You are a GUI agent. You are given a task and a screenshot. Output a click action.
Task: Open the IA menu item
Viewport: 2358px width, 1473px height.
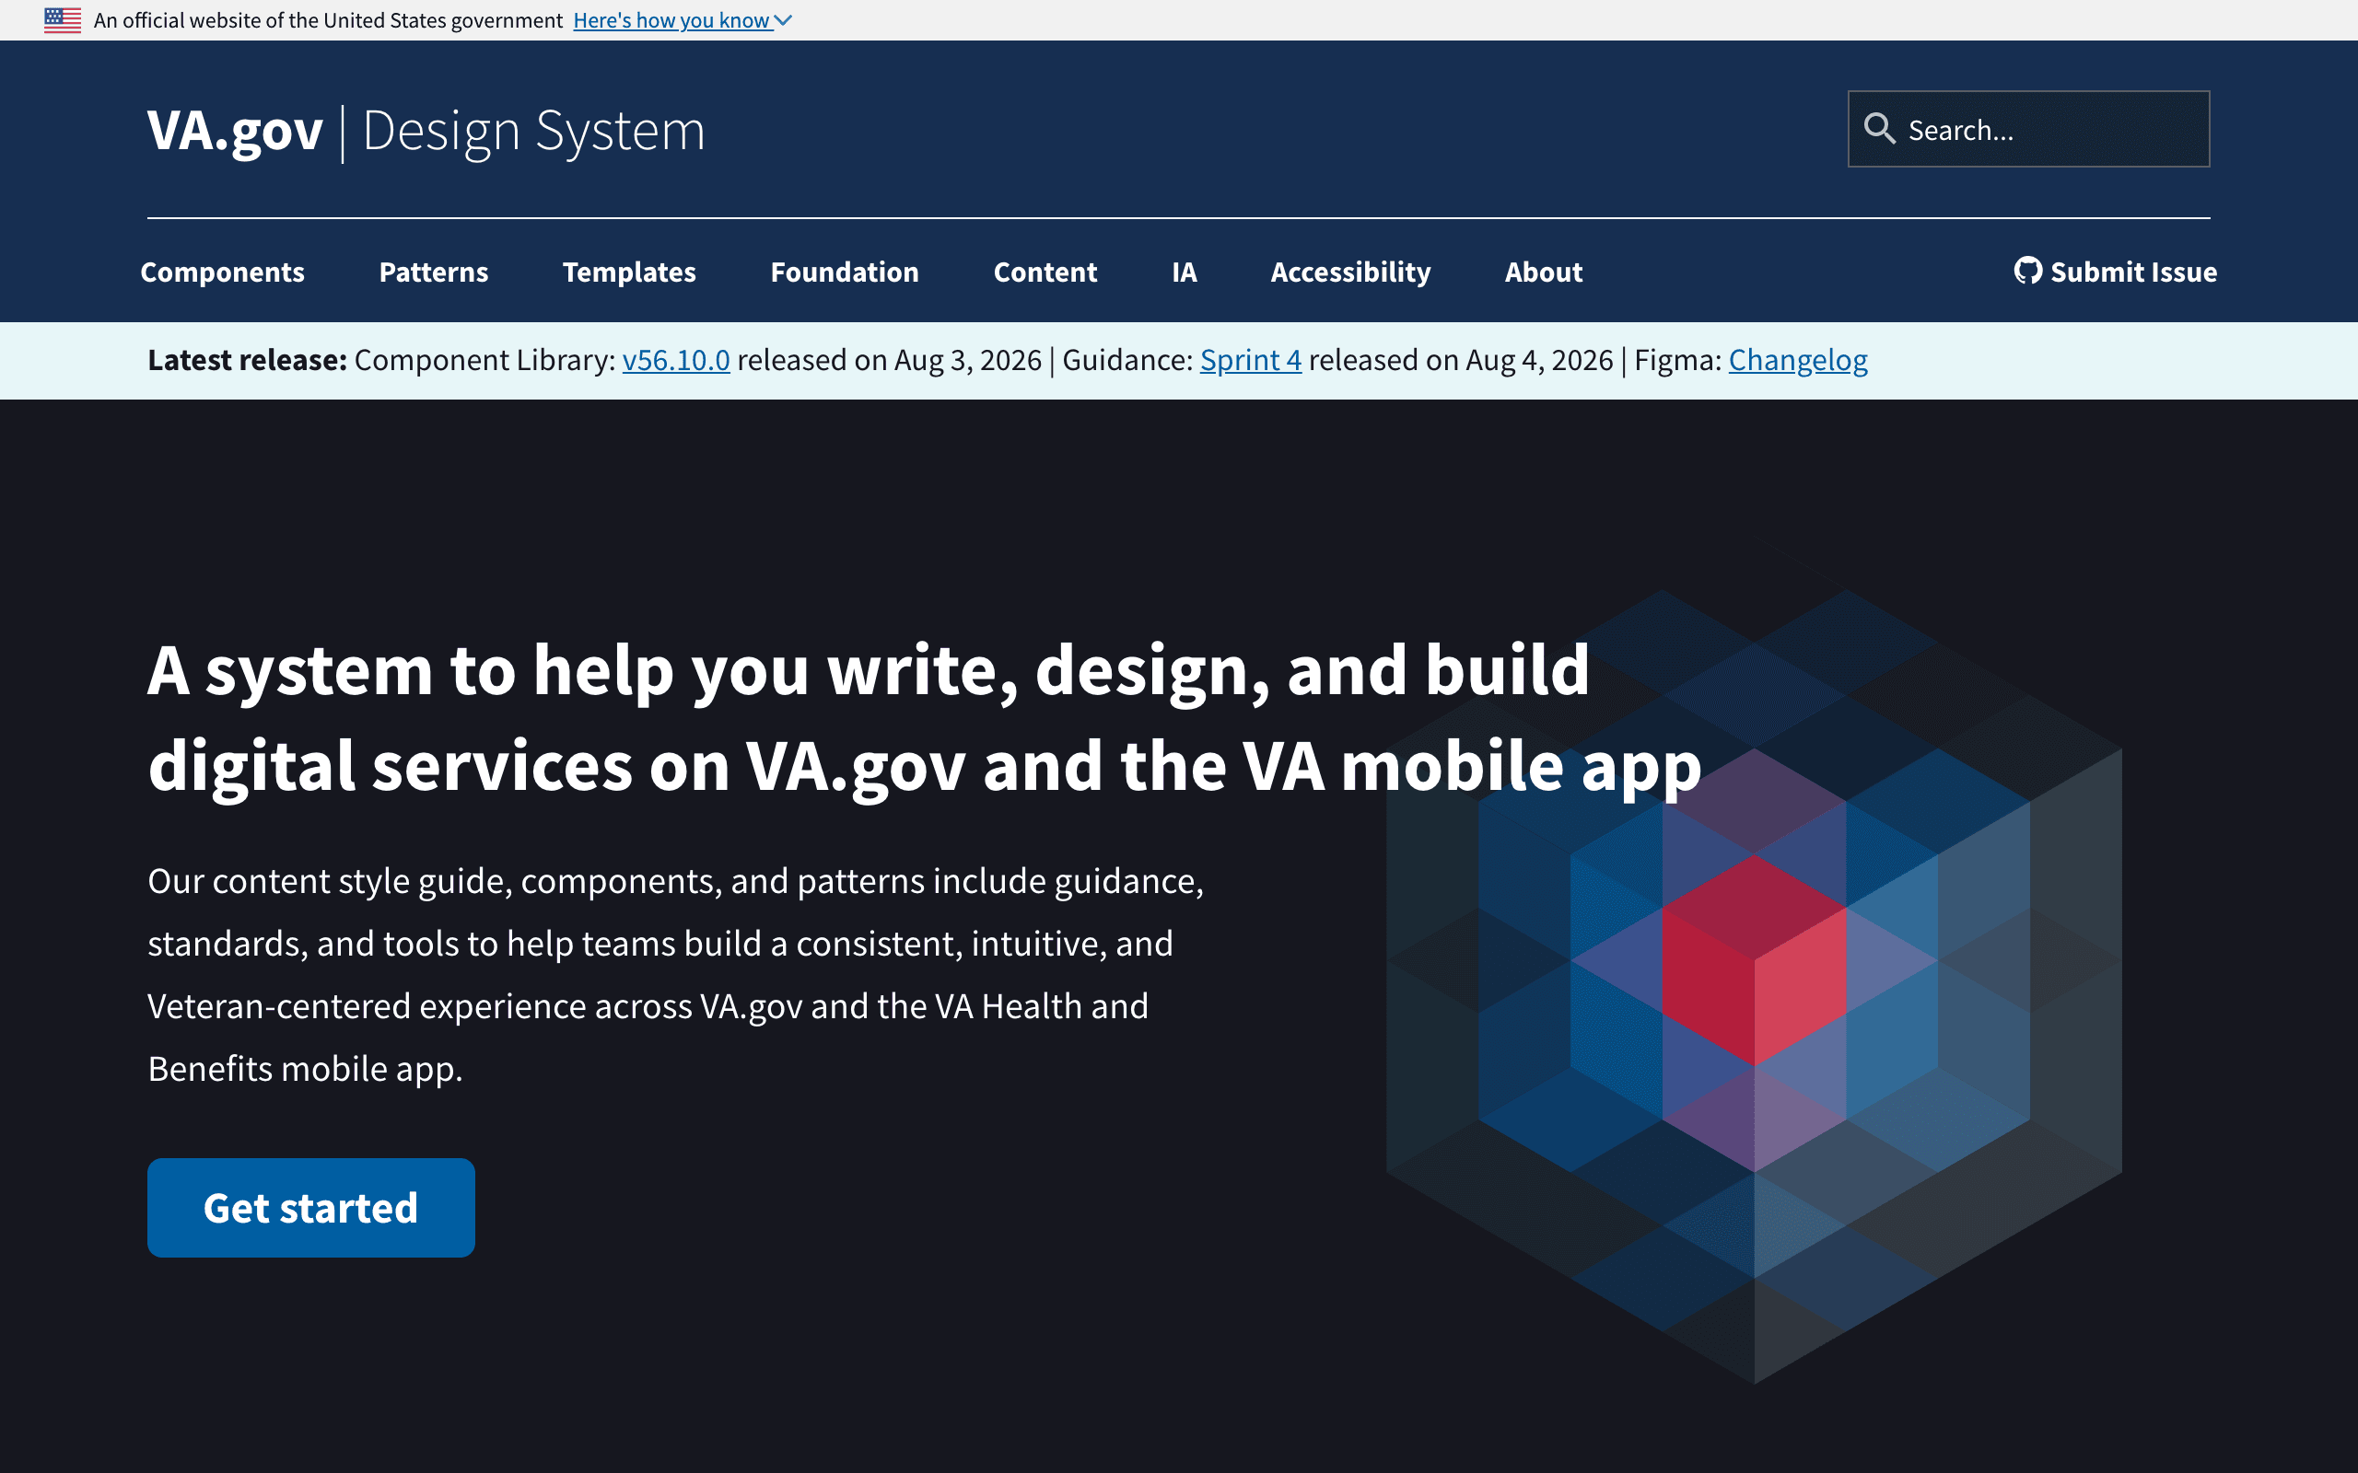tap(1184, 272)
